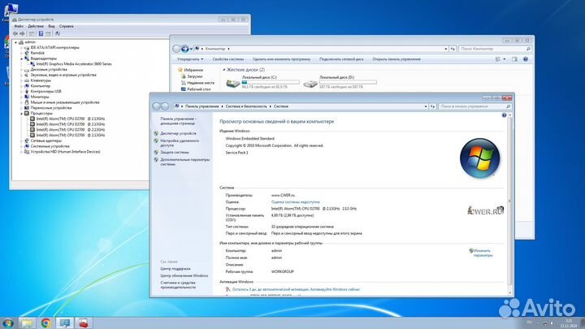Open the Действие menu

tap(35, 25)
